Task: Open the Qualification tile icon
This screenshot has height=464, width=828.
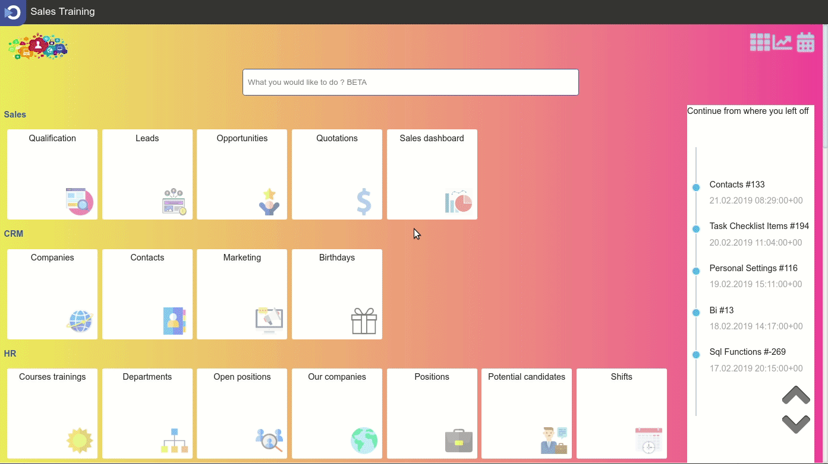Action: coord(80,202)
